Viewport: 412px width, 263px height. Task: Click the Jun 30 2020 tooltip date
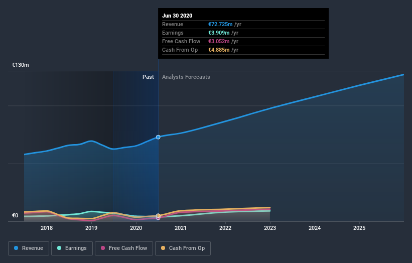click(177, 16)
